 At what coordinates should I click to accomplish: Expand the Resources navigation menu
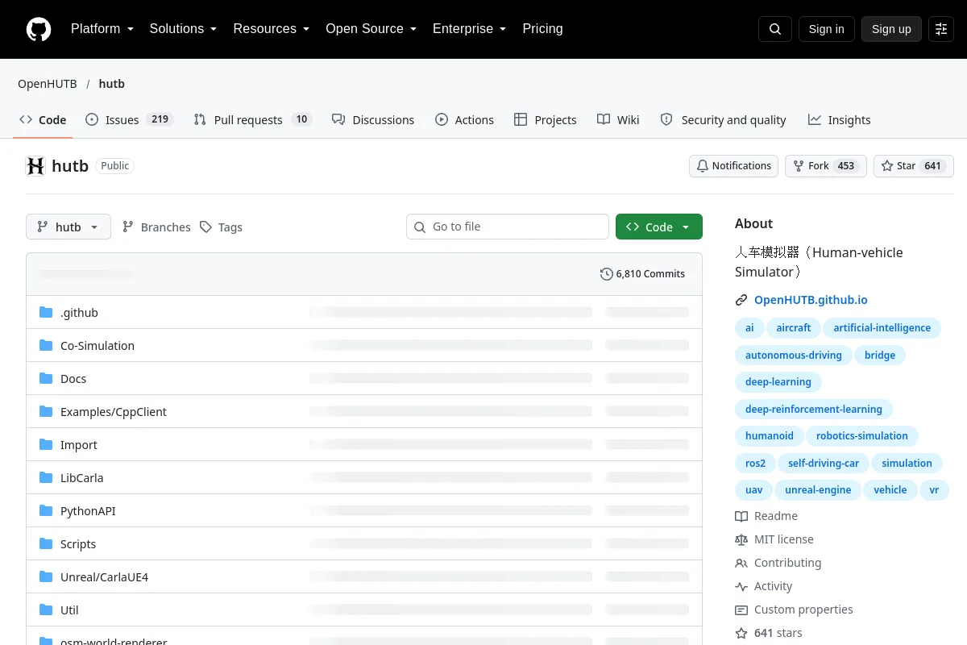[x=272, y=29]
